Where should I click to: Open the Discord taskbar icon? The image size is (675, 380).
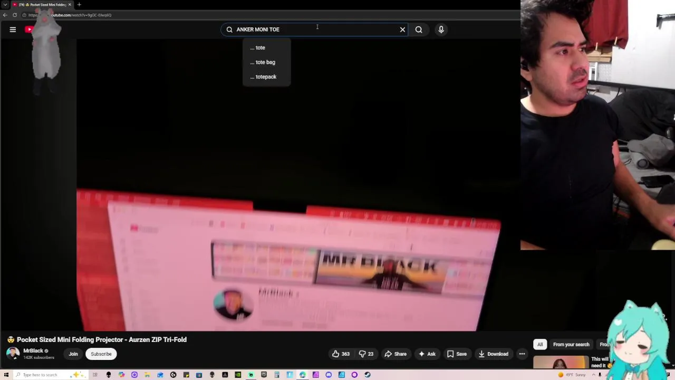point(329,375)
